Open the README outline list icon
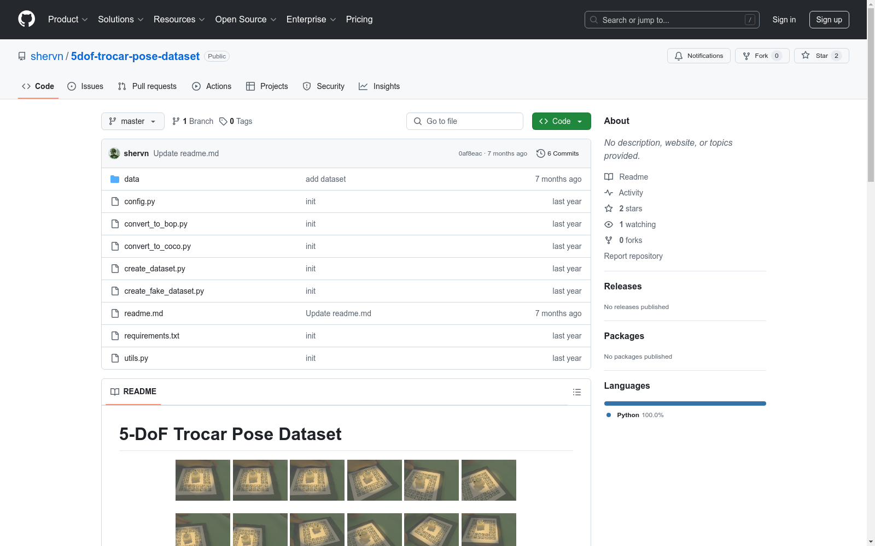Screen dimensions: 875x546 (576, 392)
